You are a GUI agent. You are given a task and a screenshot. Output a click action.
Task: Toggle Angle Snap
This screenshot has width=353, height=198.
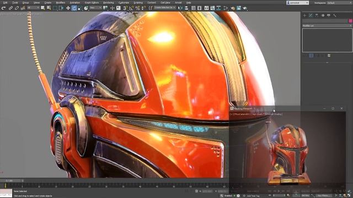pos(131,8)
